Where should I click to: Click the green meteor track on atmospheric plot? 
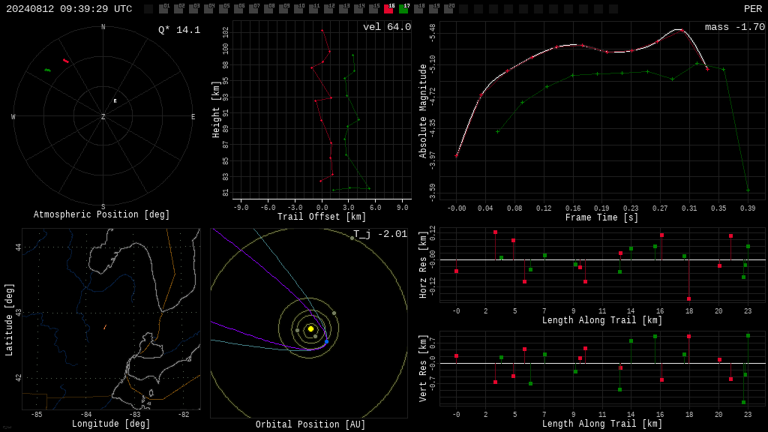47,70
